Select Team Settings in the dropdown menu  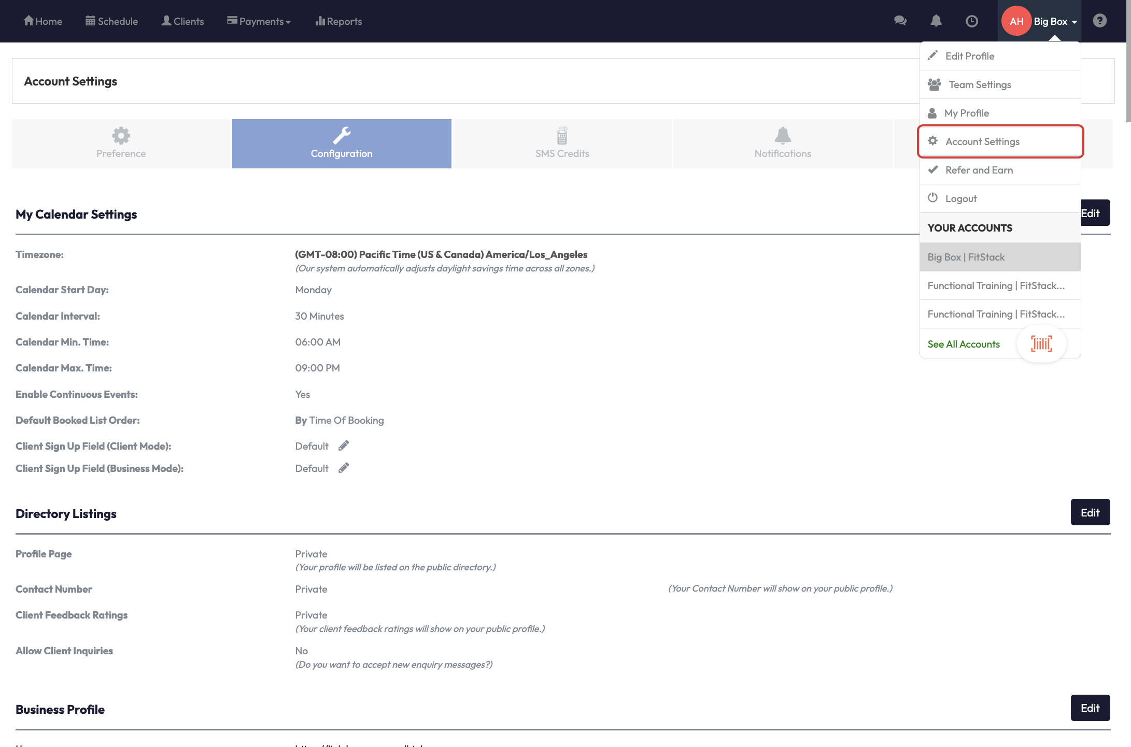click(979, 84)
